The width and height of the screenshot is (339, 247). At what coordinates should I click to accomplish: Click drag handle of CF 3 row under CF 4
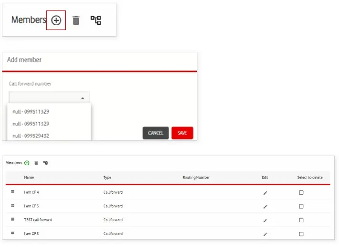coord(13,206)
